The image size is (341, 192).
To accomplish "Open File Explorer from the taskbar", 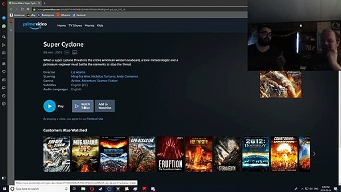I will [83, 189].
